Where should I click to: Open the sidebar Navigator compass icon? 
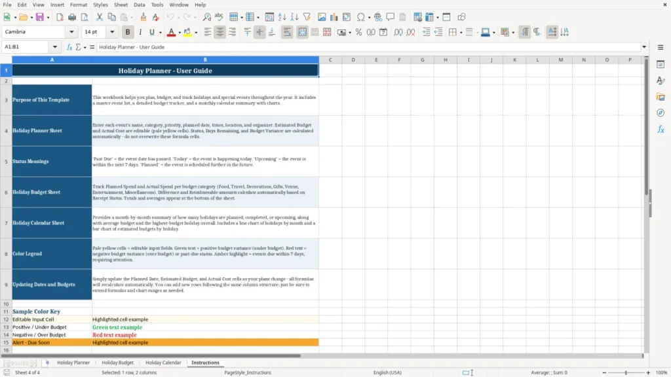(661, 113)
